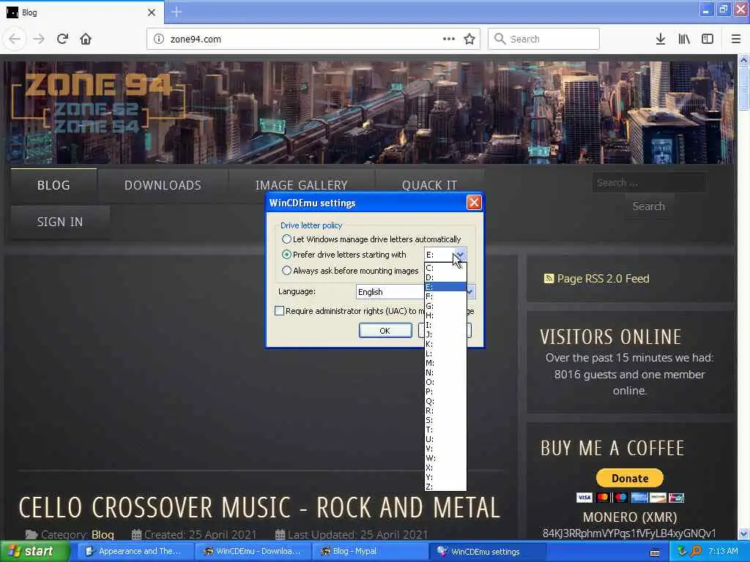
Task: Switch to Blog - Mypal taskbar item
Action: 370,551
